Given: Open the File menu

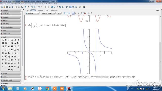Looking at the screenshot, I should [x=2, y=4].
